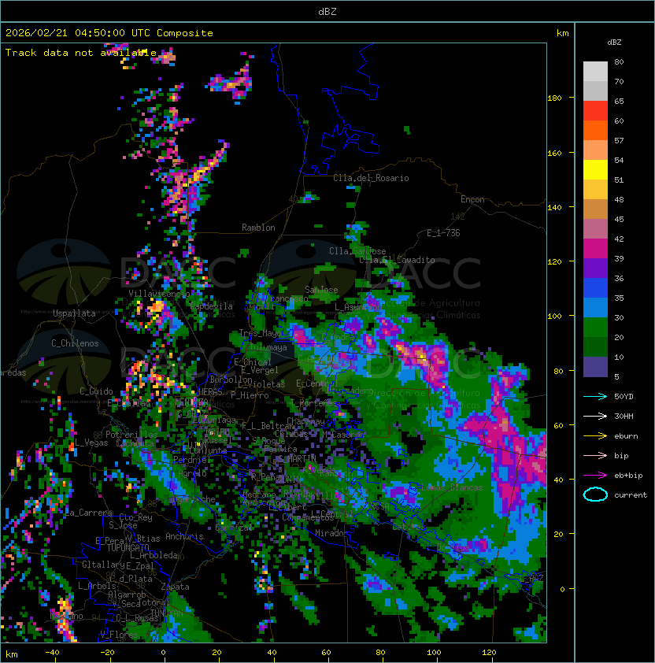655x663 pixels.
Task: Click the 'current' legend label
Action: 631,494
